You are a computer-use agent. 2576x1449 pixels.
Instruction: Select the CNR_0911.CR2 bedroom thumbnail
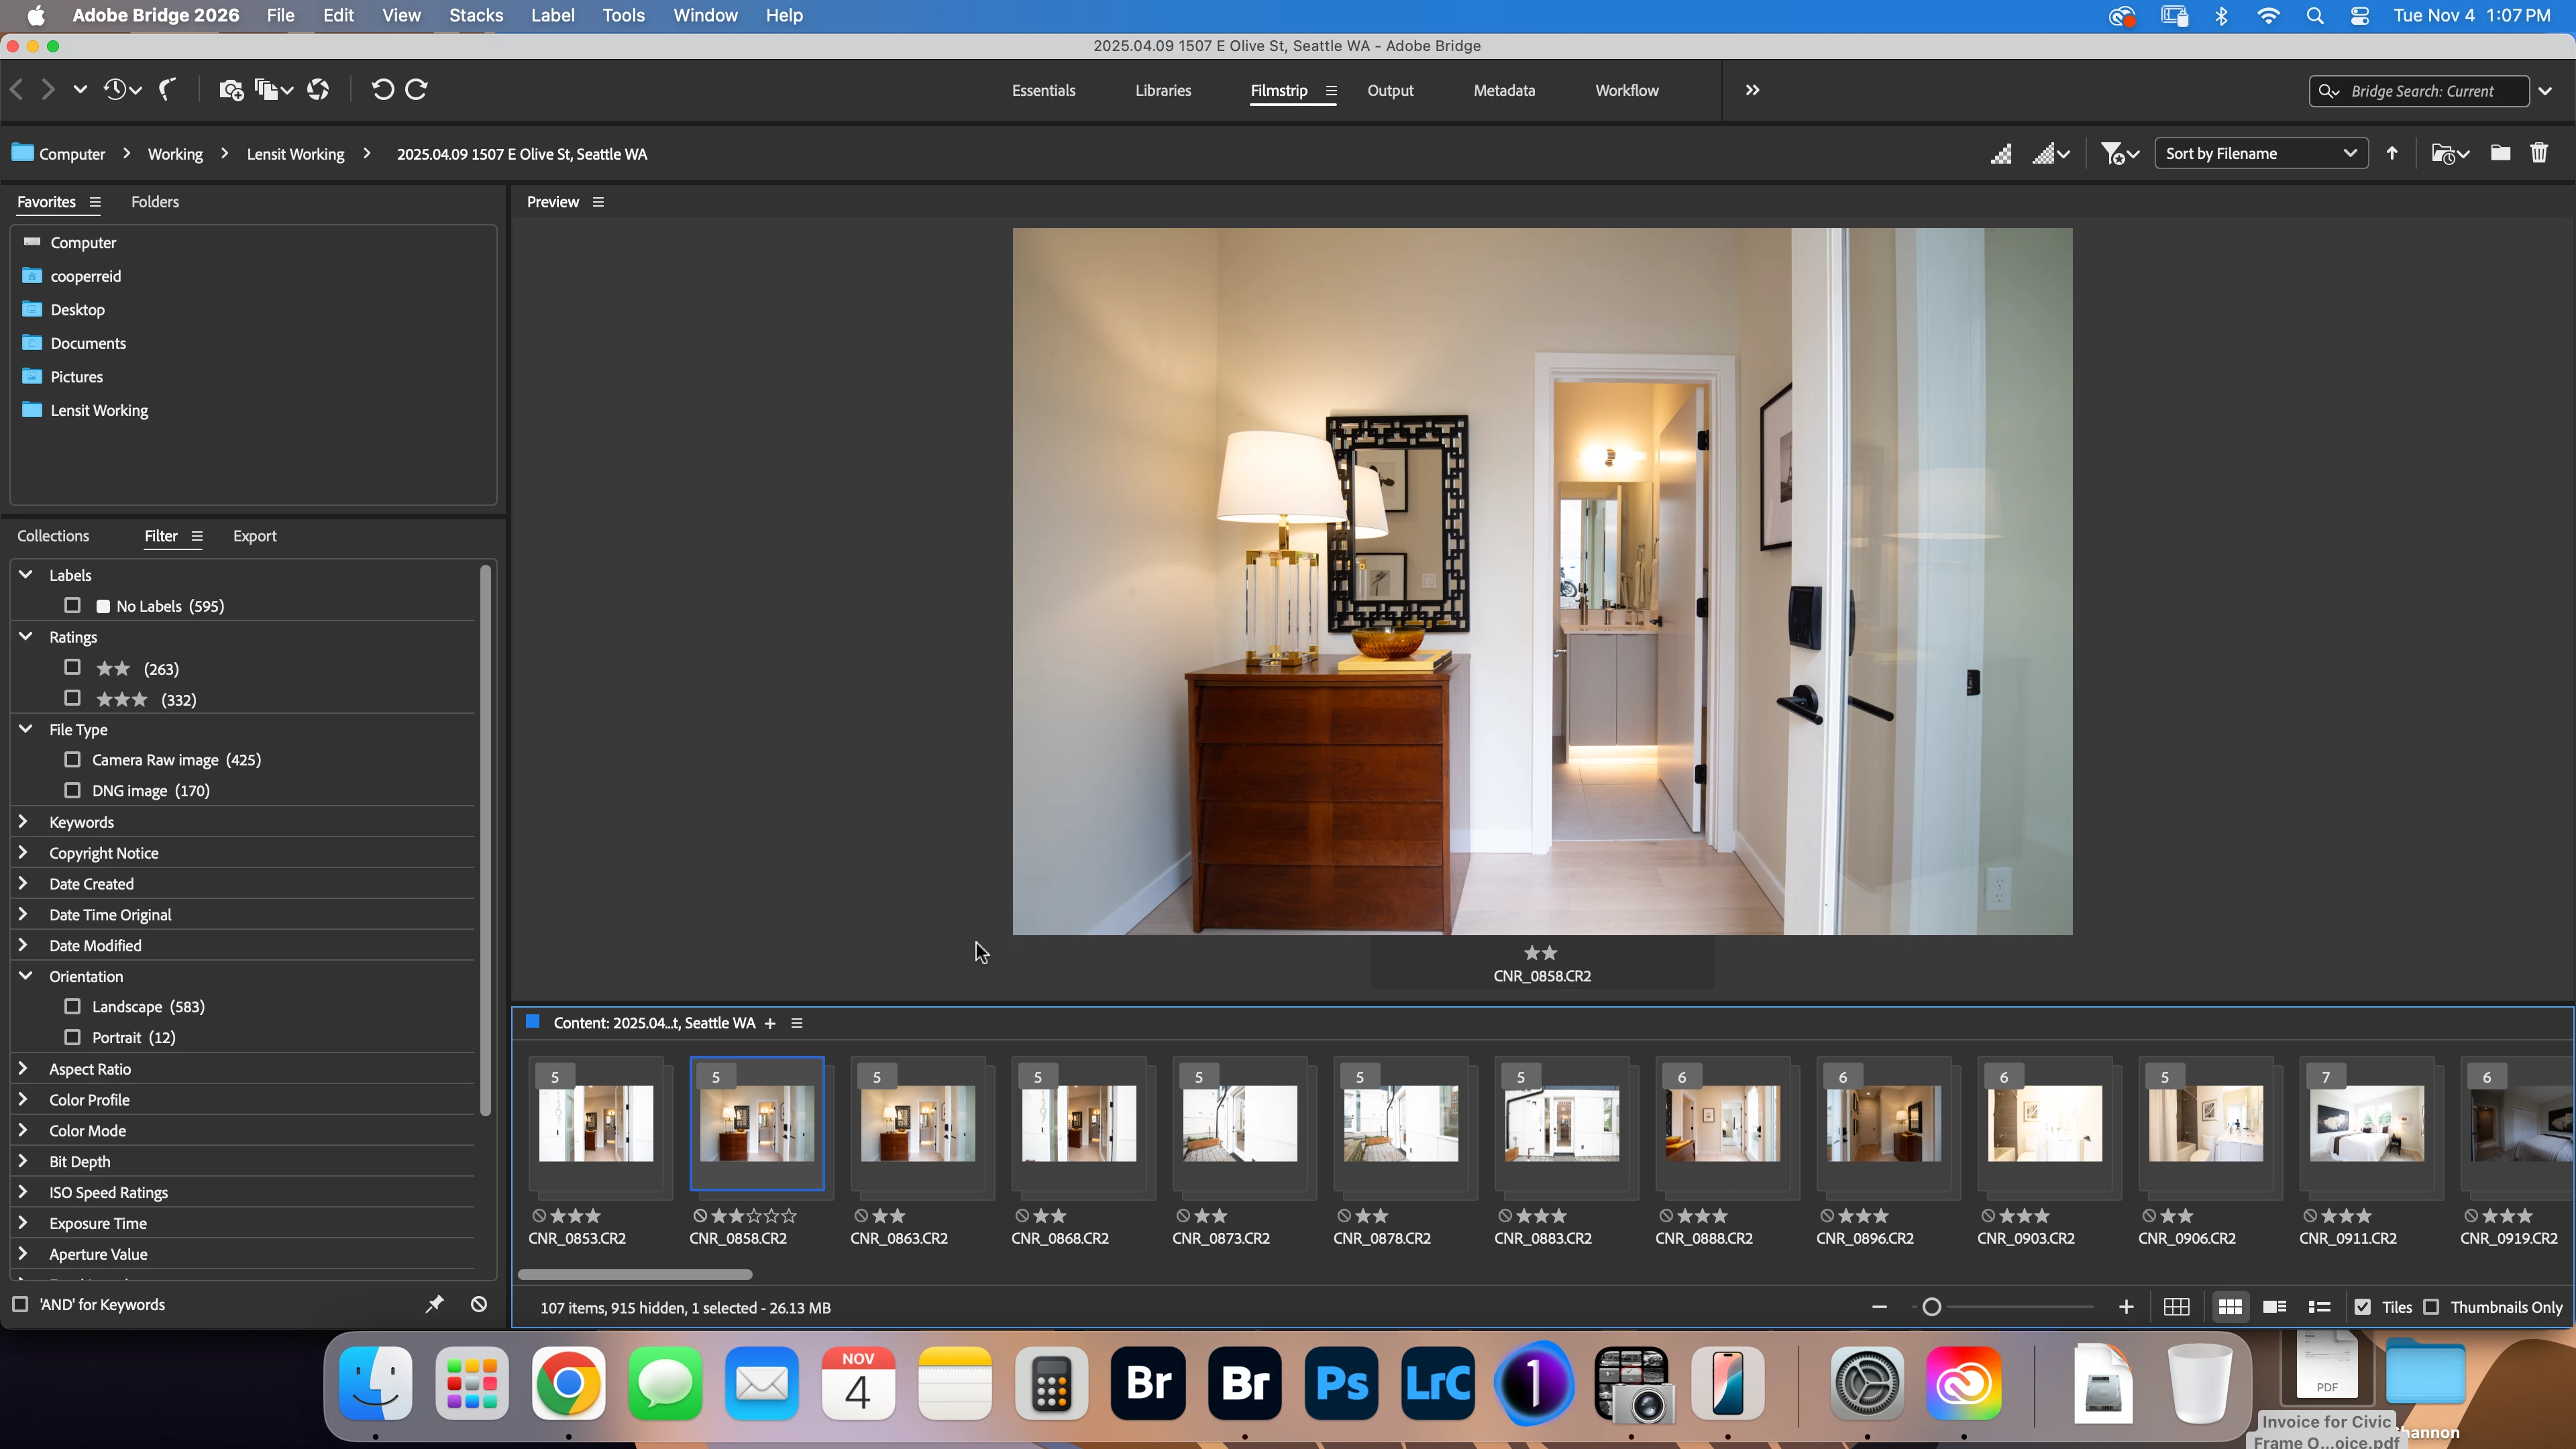click(2366, 1123)
